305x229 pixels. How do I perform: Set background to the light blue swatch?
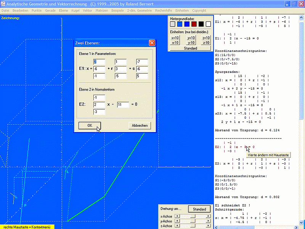point(180,24)
